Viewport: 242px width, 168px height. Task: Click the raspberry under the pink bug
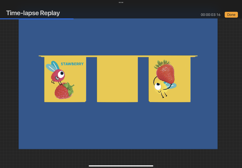point(64,91)
